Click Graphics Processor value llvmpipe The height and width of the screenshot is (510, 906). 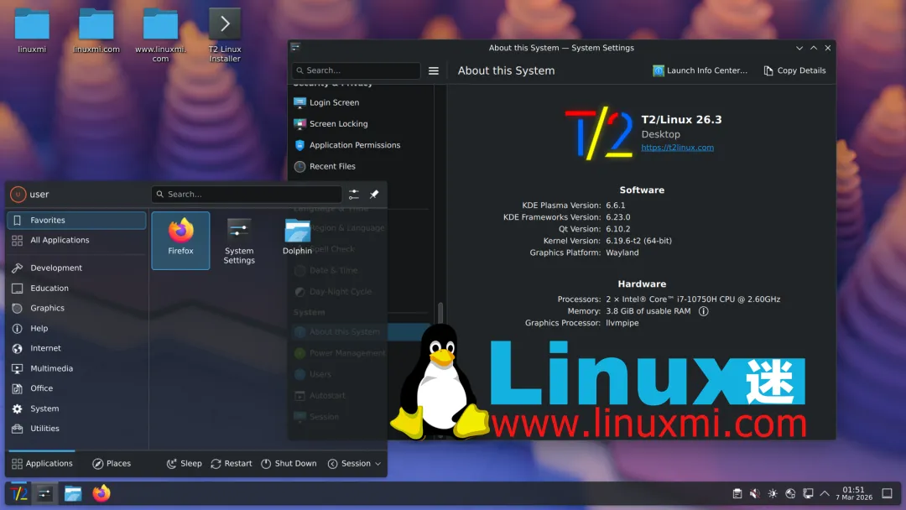coord(622,323)
